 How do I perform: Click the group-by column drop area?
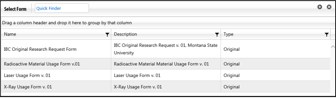pos(167,23)
